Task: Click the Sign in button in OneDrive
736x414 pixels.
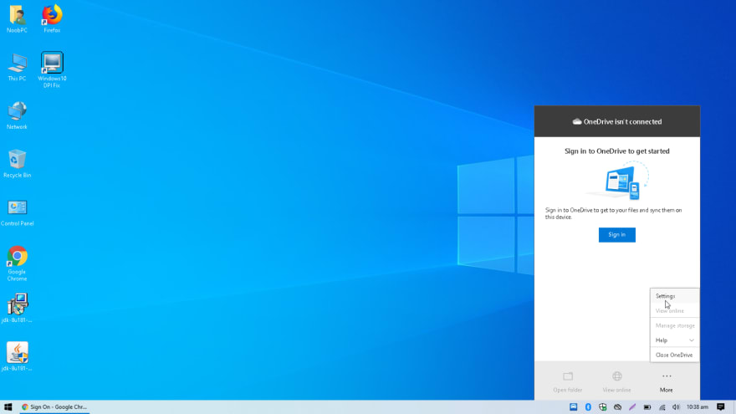Action: (616, 235)
